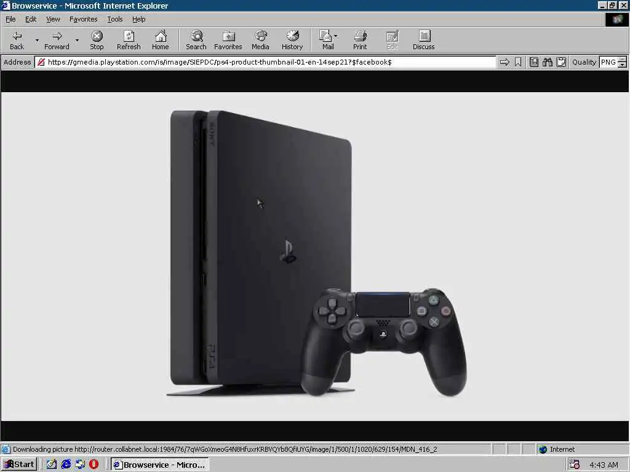This screenshot has width=630, height=472.
Task: Open the Favorites toolbar pane
Action: tap(228, 40)
